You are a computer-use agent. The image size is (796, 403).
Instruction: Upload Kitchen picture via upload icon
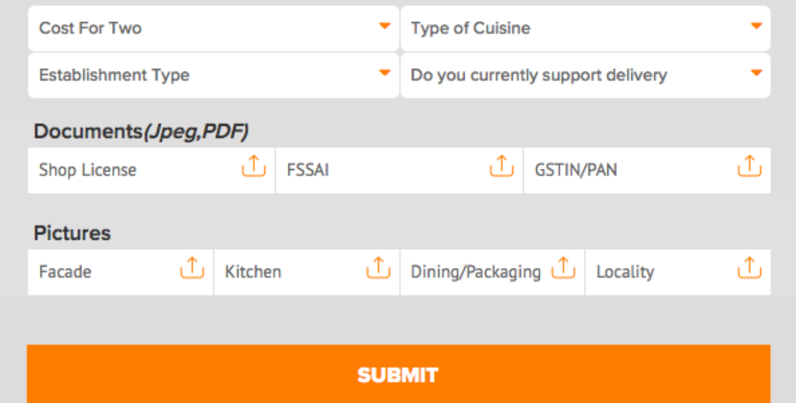[x=378, y=268]
